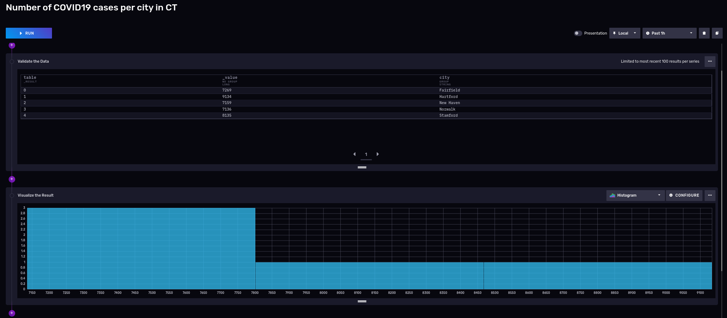Image resolution: width=727 pixels, height=318 pixels.
Task: Go to previous table page arrow
Action: (x=354, y=154)
